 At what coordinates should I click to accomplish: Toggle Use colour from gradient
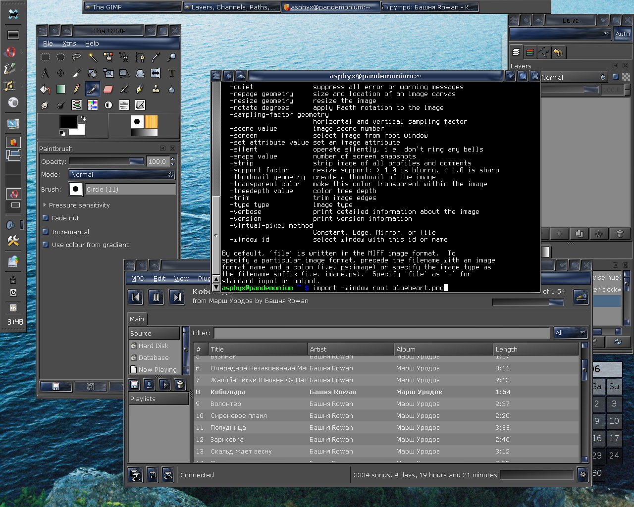tap(46, 245)
